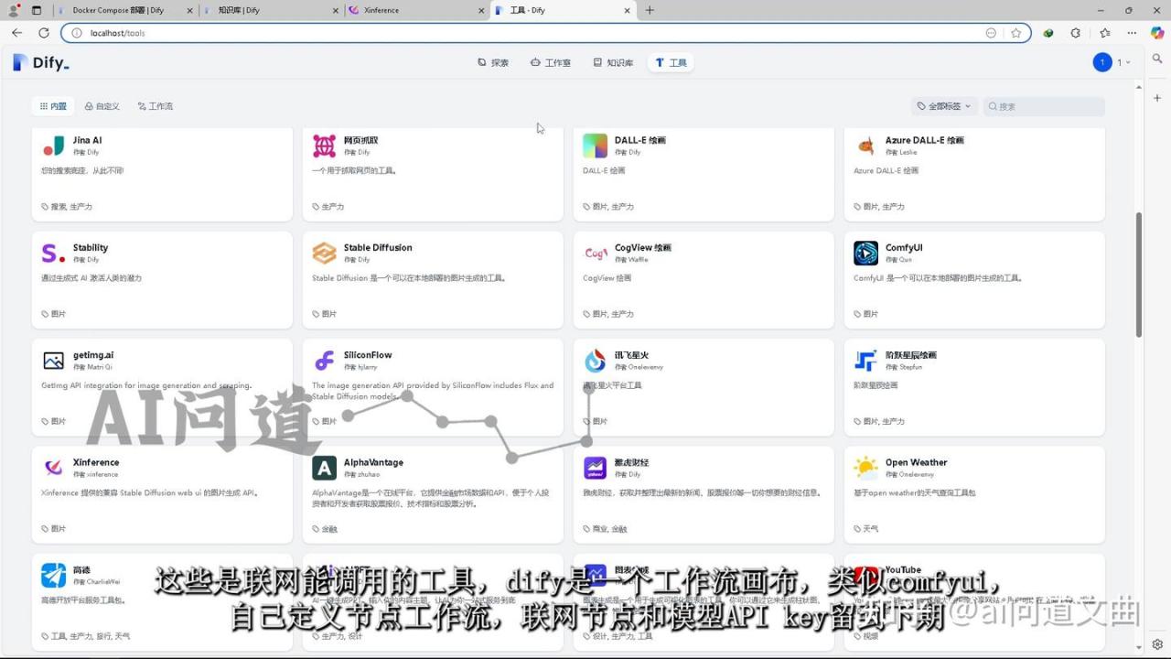Click the SiliconFlow tool icon
Viewport: 1171px width, 659px height.
click(324, 361)
